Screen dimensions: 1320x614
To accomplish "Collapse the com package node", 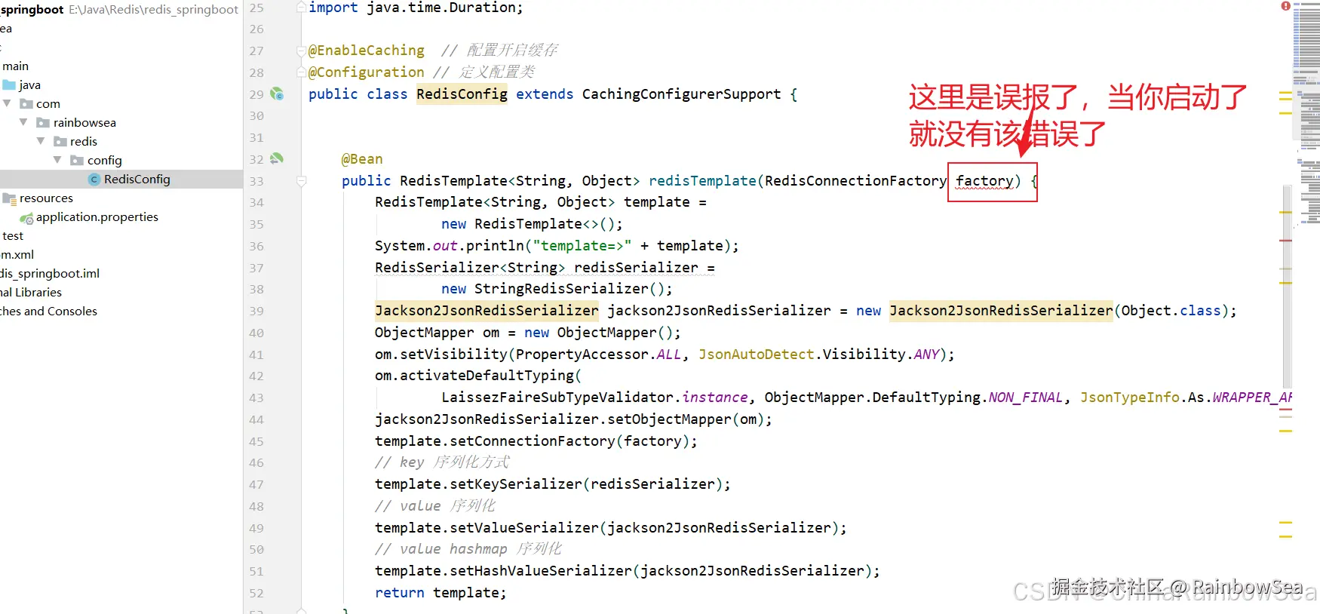I will pyautogui.click(x=7, y=103).
